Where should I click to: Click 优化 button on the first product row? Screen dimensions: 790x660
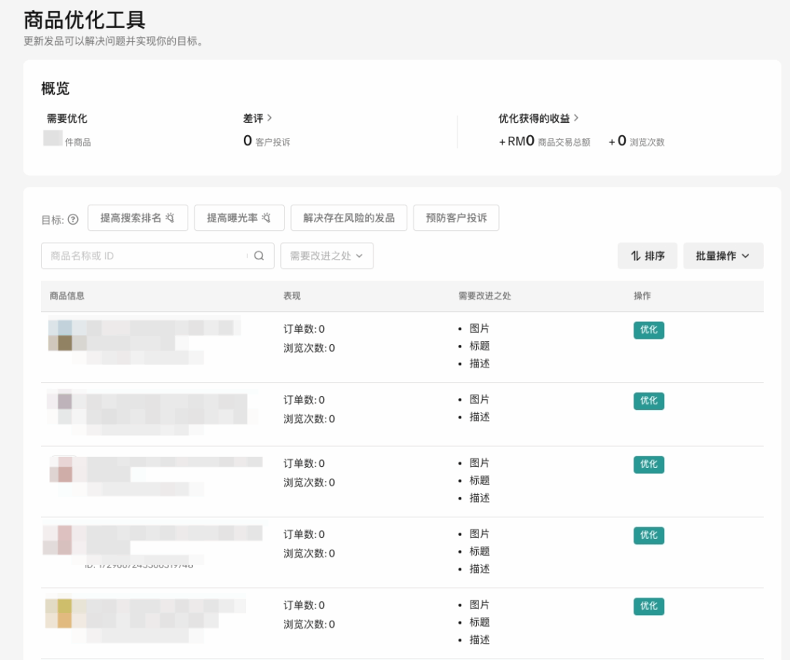[x=648, y=330]
